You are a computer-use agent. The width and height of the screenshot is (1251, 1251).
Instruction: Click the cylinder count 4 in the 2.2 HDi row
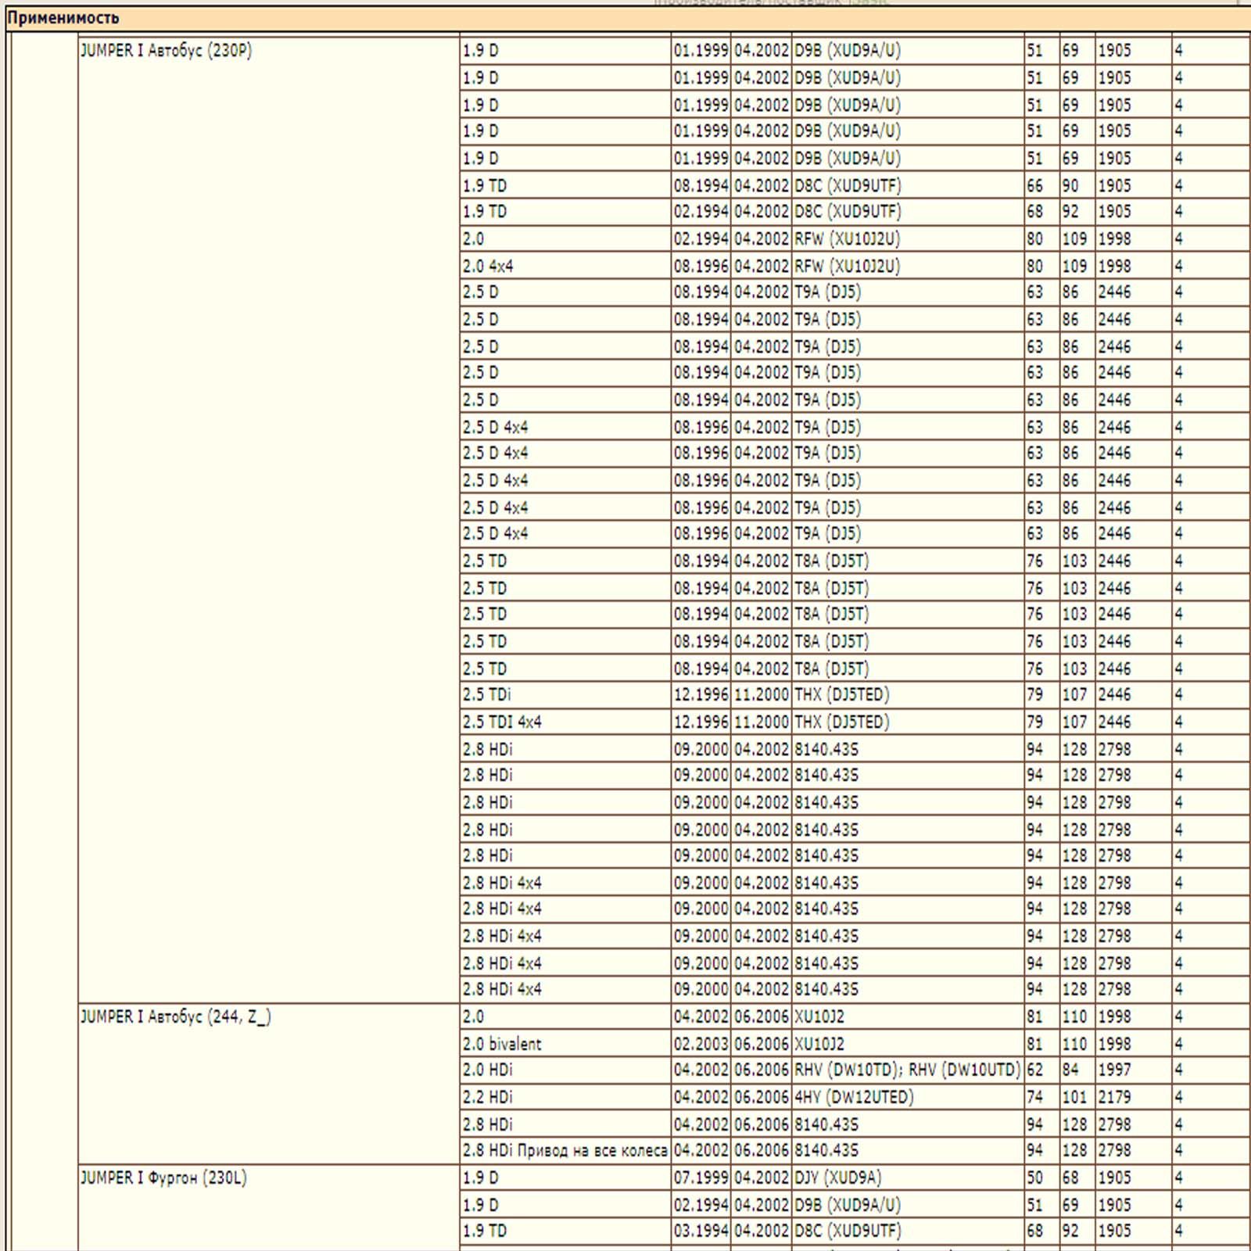pos(1210,1097)
